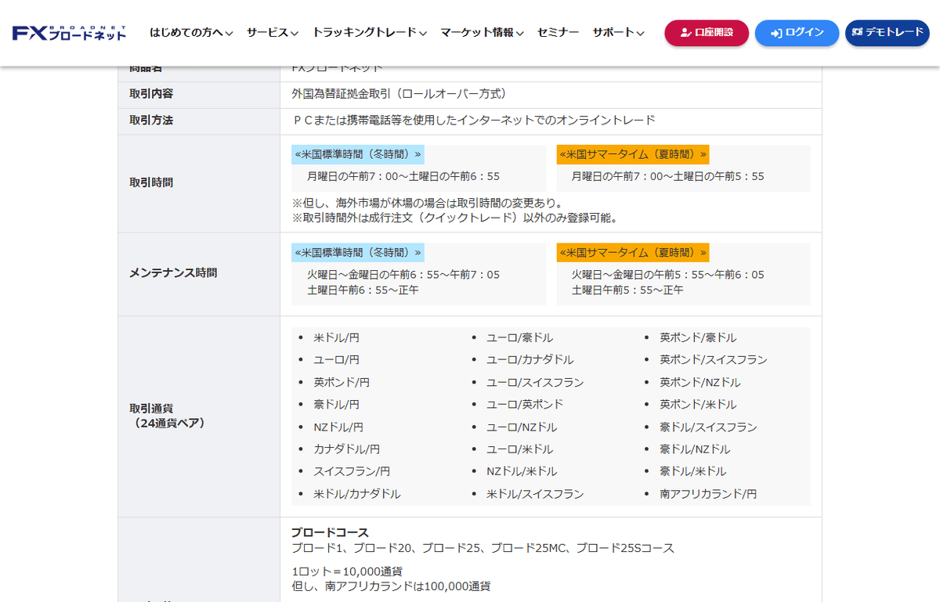940x602 pixels.
Task: Click the 南アフリカランド/円 currency pair
Action: point(708,495)
